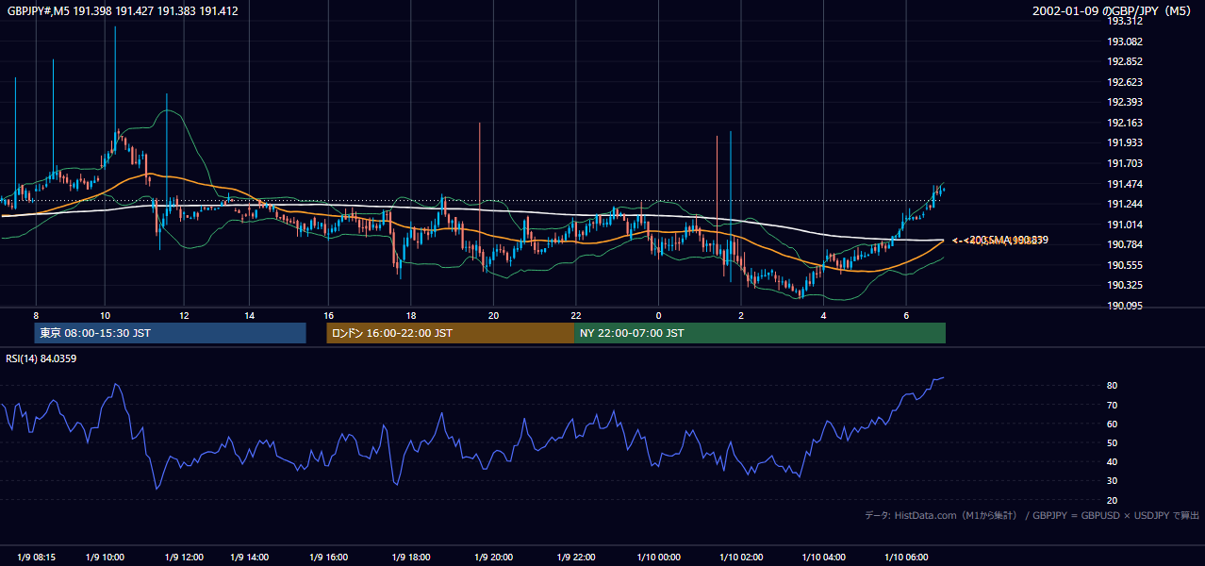Viewport: 1205px width, 566px height.
Task: Click the bottom time label 1/9 18:00
Action: point(411,558)
